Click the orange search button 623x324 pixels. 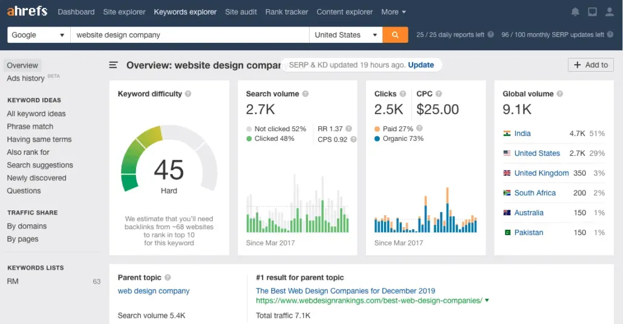click(395, 35)
